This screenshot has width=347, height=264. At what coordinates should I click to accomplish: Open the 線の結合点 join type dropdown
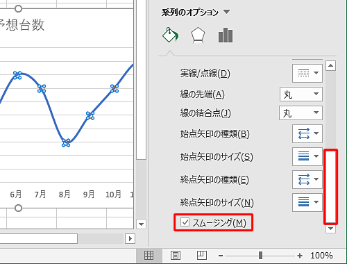[301, 113]
